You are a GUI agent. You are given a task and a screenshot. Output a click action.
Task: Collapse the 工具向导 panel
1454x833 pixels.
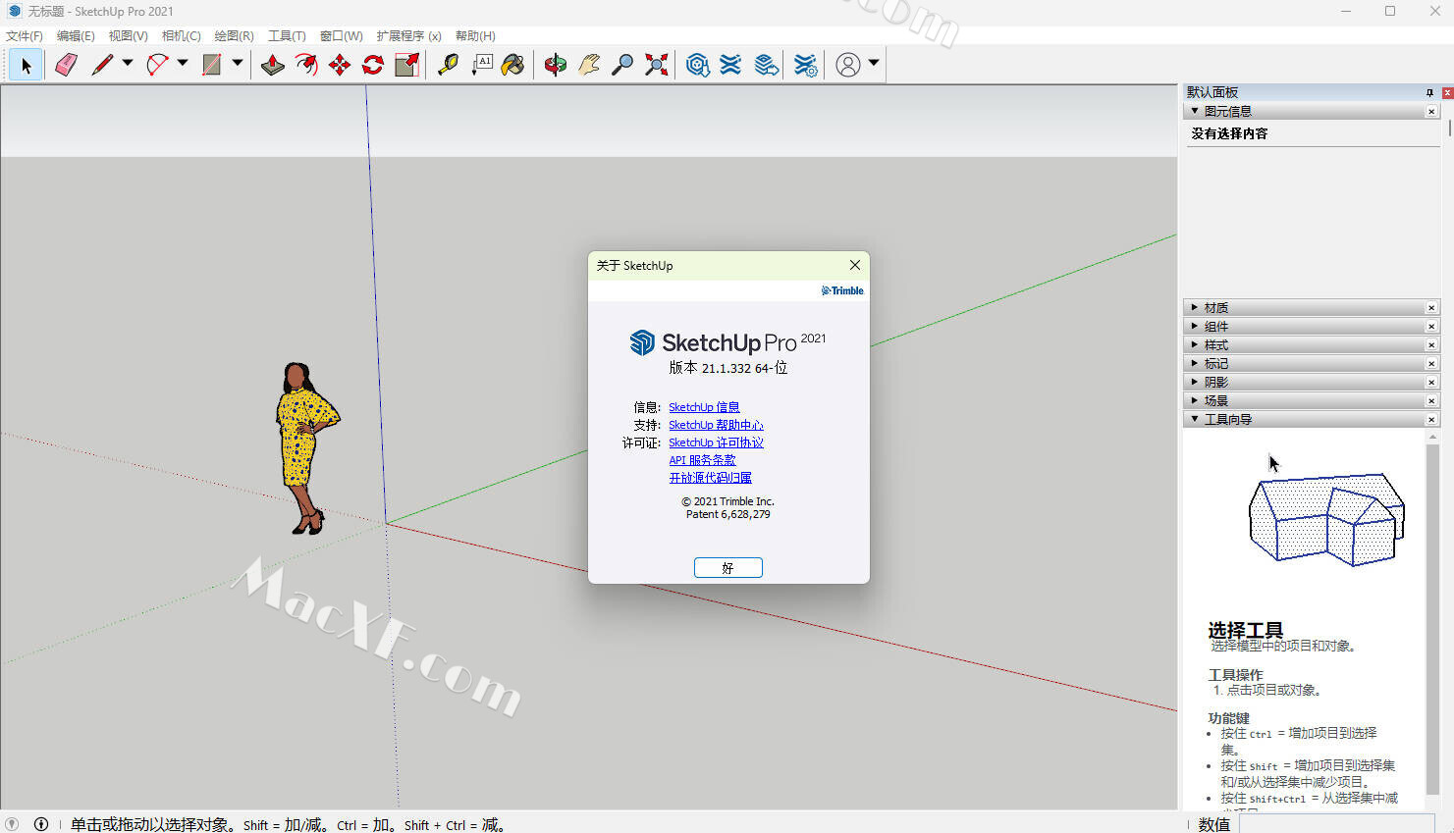[1227, 420]
